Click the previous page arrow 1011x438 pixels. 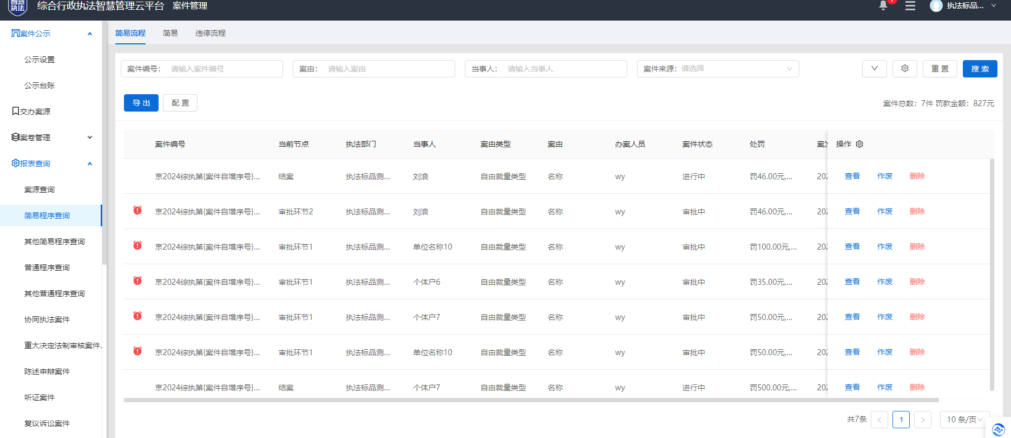[x=879, y=420]
